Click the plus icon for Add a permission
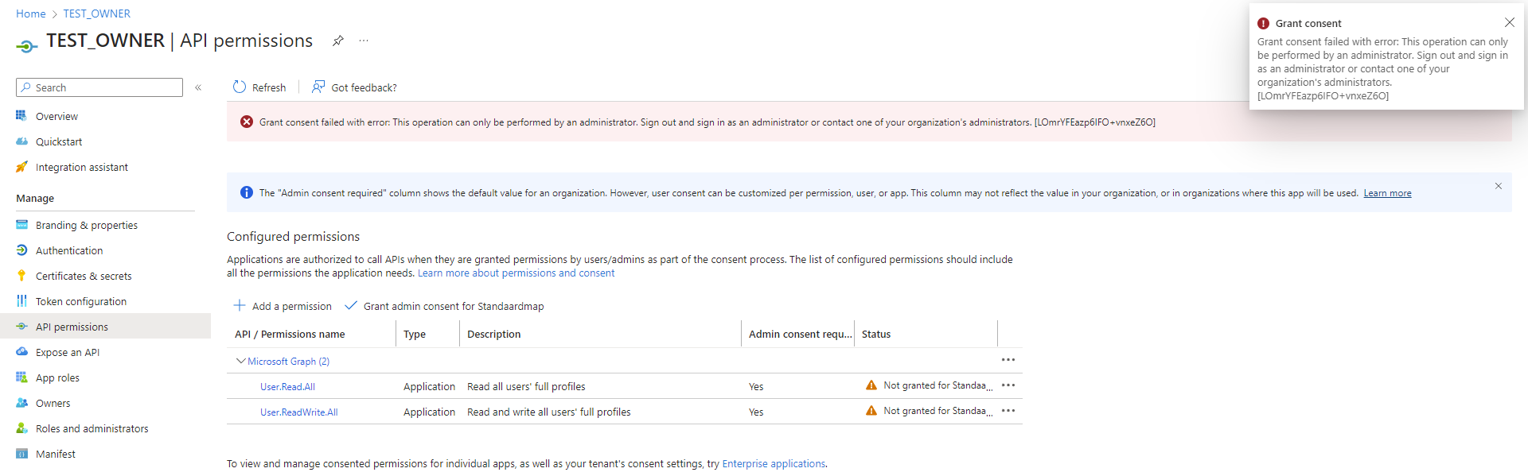The width and height of the screenshot is (1528, 476). coord(239,305)
